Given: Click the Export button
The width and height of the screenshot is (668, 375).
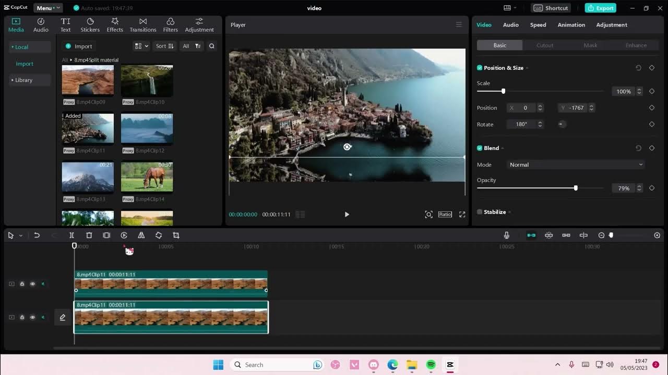Looking at the screenshot, I should 601,8.
